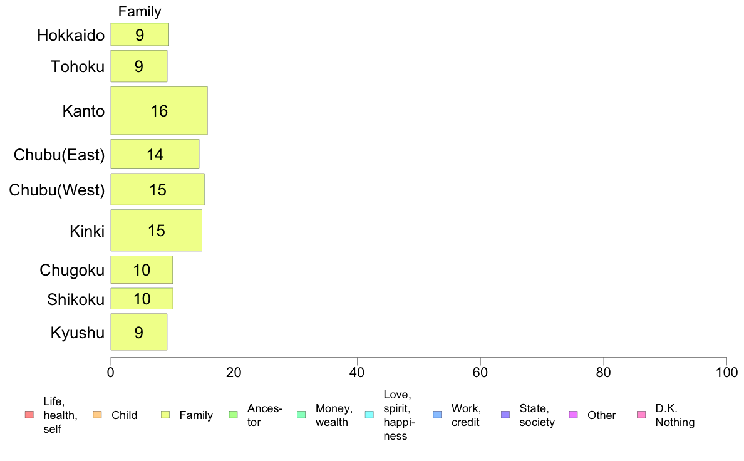Click the Family column header
The height and width of the screenshot is (461, 744).
(x=140, y=11)
